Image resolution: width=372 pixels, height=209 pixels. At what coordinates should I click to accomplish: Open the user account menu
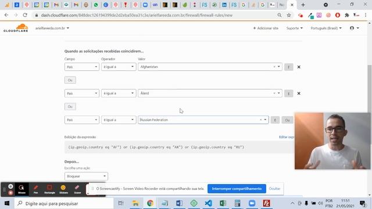click(x=355, y=28)
